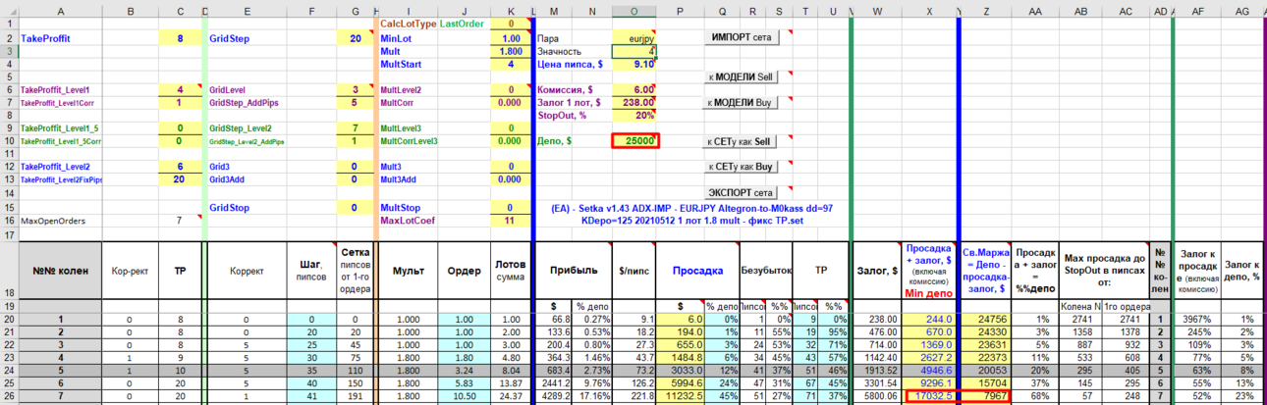Select column header AB

(x=1080, y=10)
